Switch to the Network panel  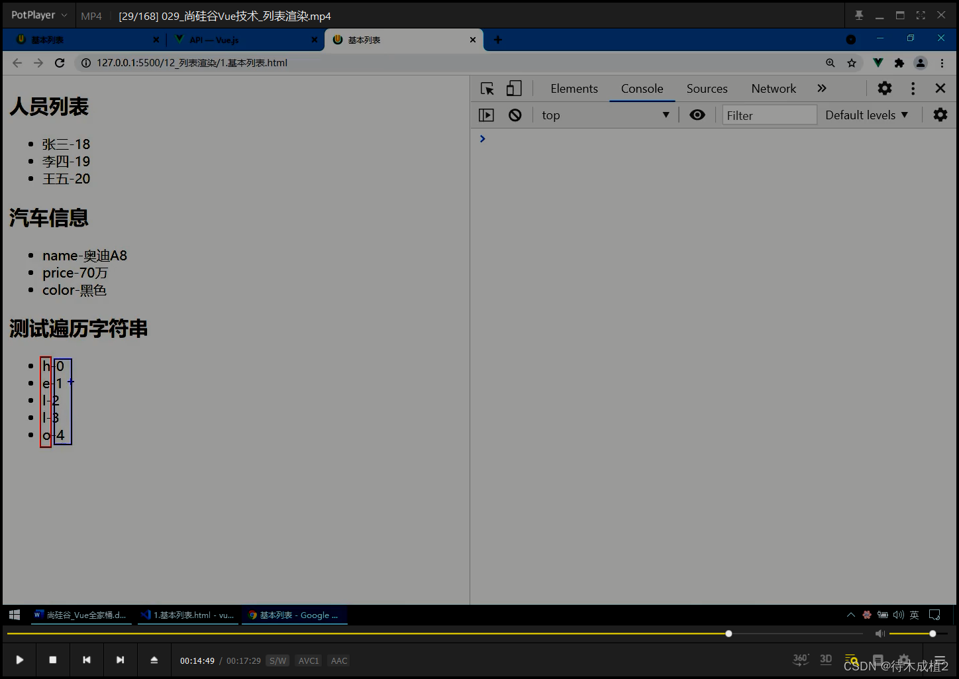point(774,89)
